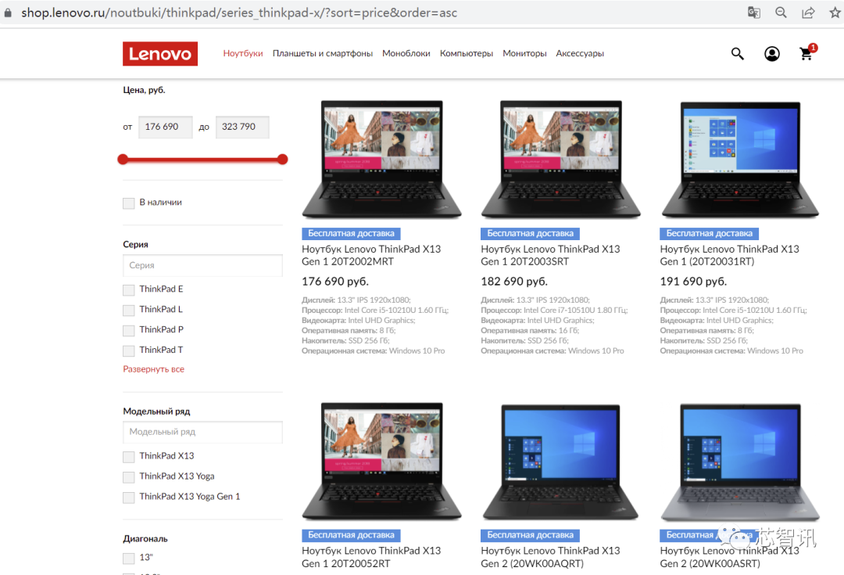This screenshot has width=844, height=575.
Task: Click Бесплатная доставка badge on 20T2002MRT
Action: tap(351, 233)
